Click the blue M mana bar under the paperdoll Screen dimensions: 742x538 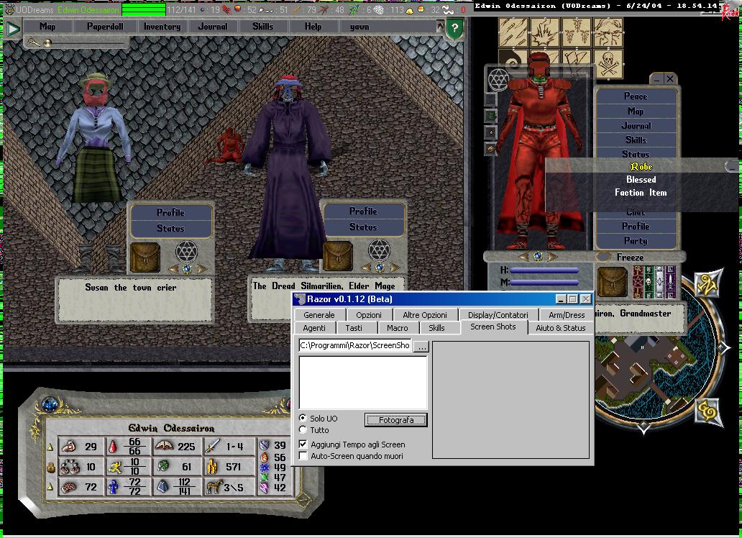(x=544, y=282)
